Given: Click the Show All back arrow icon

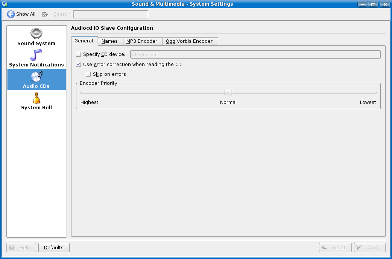Looking at the screenshot, I should point(11,14).
